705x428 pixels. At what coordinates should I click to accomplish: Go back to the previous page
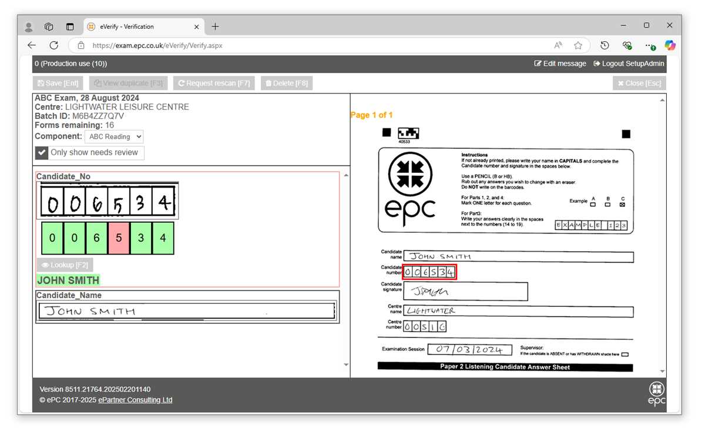tap(32, 45)
